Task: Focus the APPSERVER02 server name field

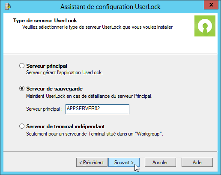Action: coord(97,109)
